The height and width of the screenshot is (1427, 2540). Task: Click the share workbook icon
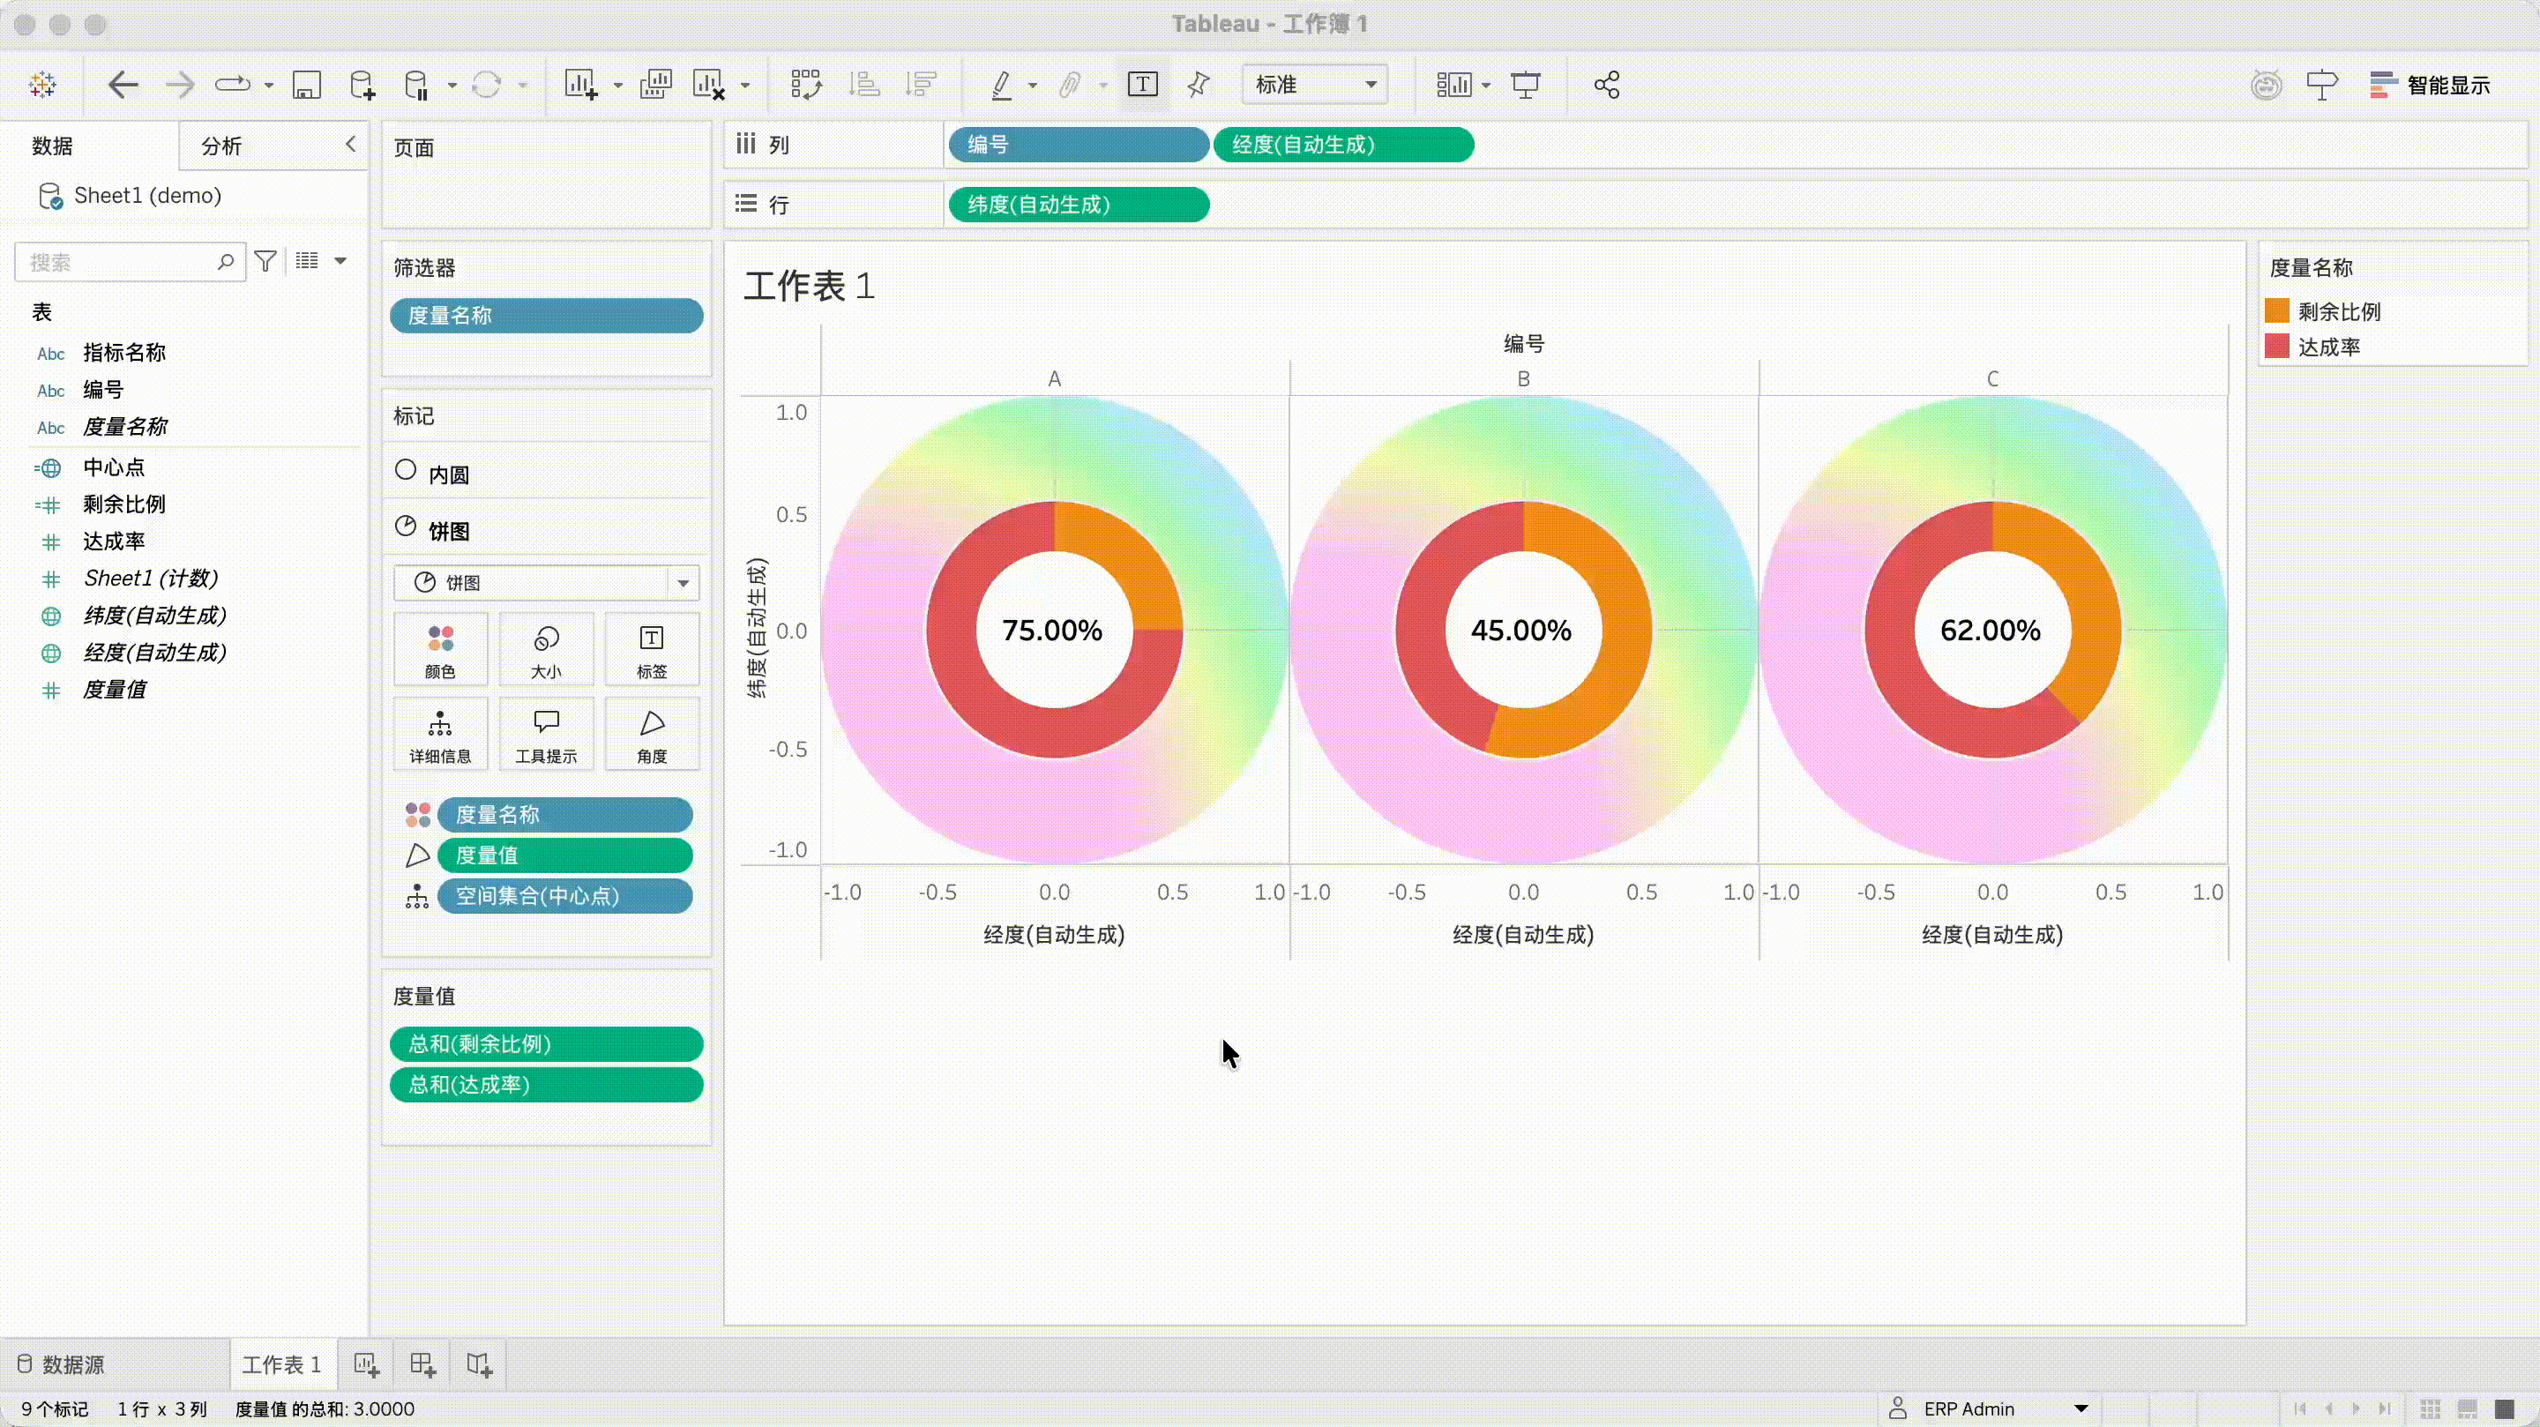[x=1606, y=85]
